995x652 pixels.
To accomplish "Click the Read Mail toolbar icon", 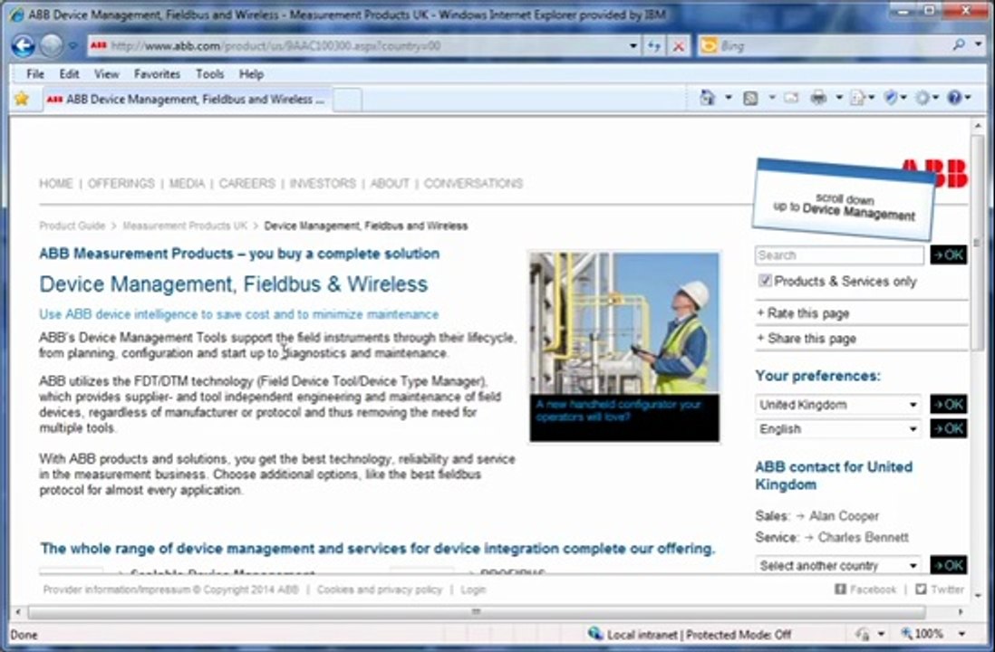I will pos(791,98).
